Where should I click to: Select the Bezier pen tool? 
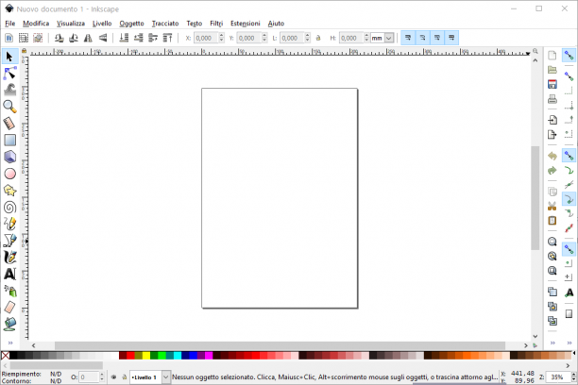click(x=9, y=241)
